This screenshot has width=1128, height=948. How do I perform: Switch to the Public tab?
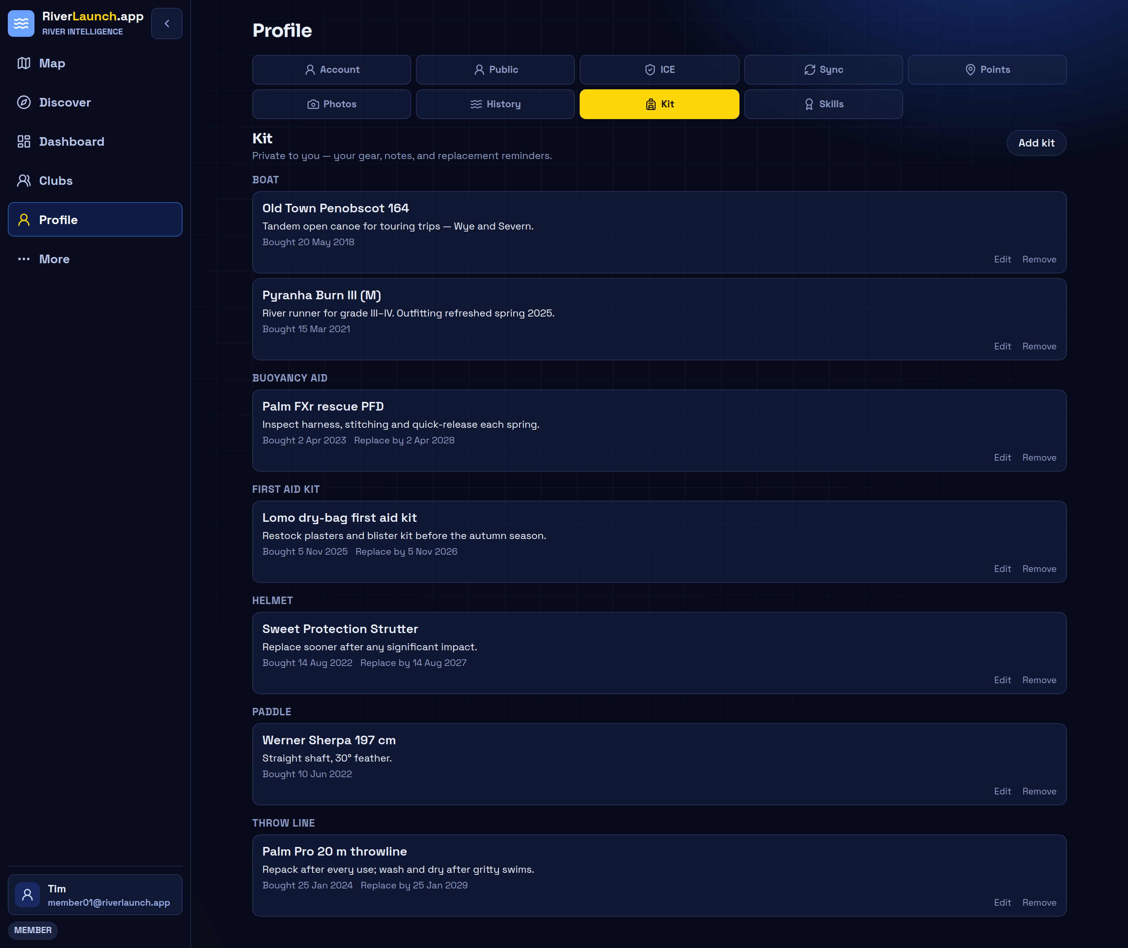coord(495,70)
